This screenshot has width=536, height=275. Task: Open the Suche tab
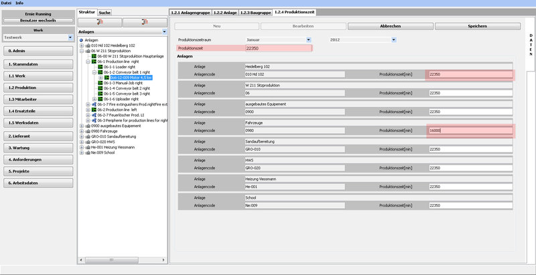coord(105,13)
